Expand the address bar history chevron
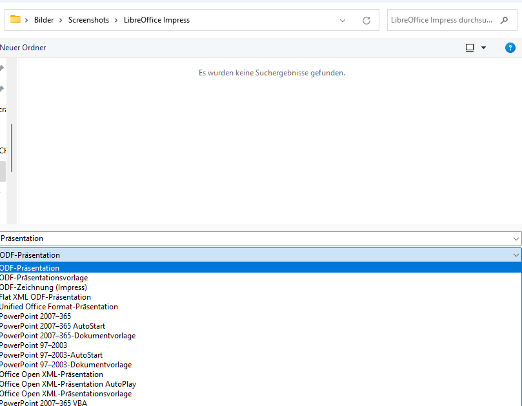The width and height of the screenshot is (522, 406). tap(343, 20)
